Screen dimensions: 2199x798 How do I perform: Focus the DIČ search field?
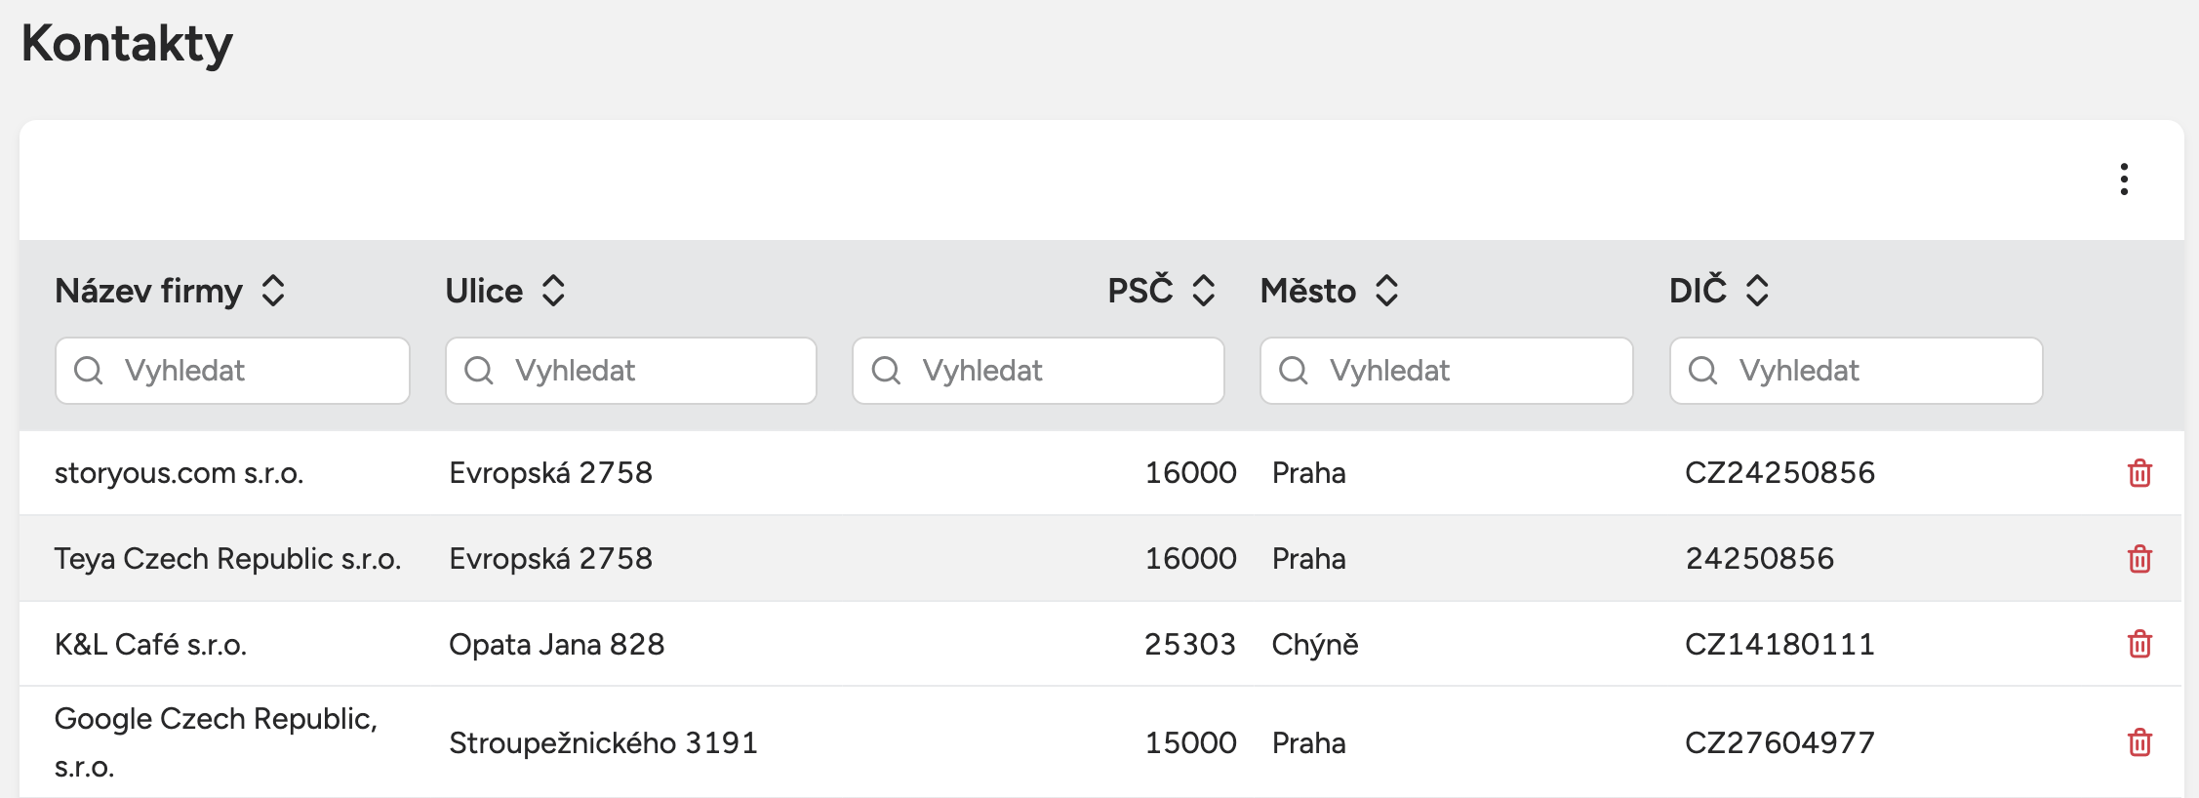(1856, 371)
